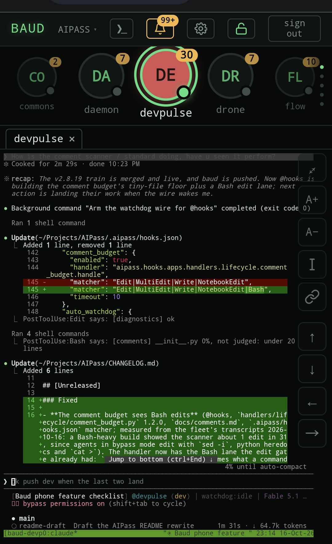
Task: Select the flow FL agent avatar
Action: [295, 77]
